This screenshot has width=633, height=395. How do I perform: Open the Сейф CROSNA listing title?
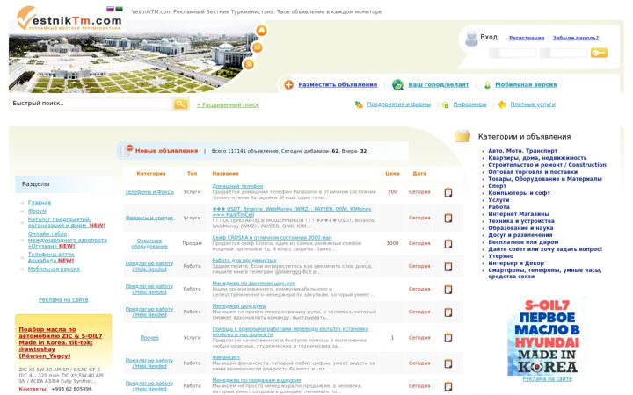pos(272,238)
